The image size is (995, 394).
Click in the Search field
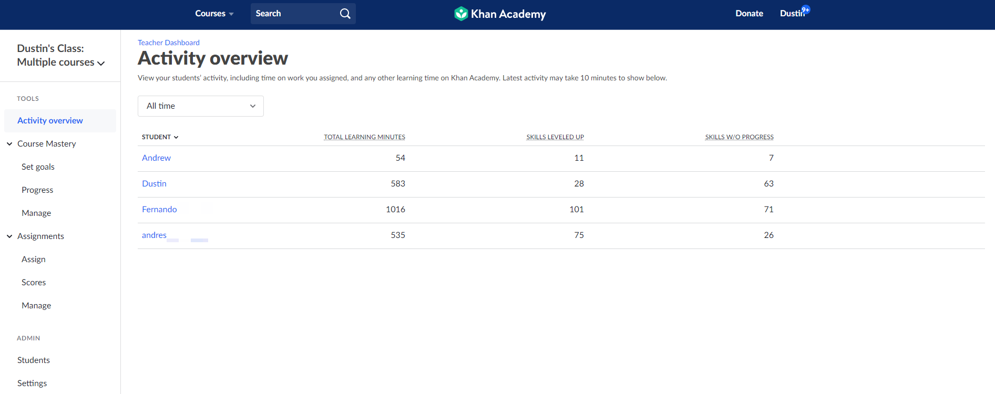[294, 14]
